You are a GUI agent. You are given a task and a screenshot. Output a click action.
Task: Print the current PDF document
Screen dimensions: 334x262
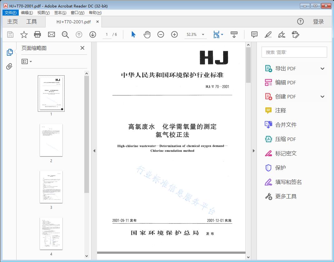click(x=37, y=35)
